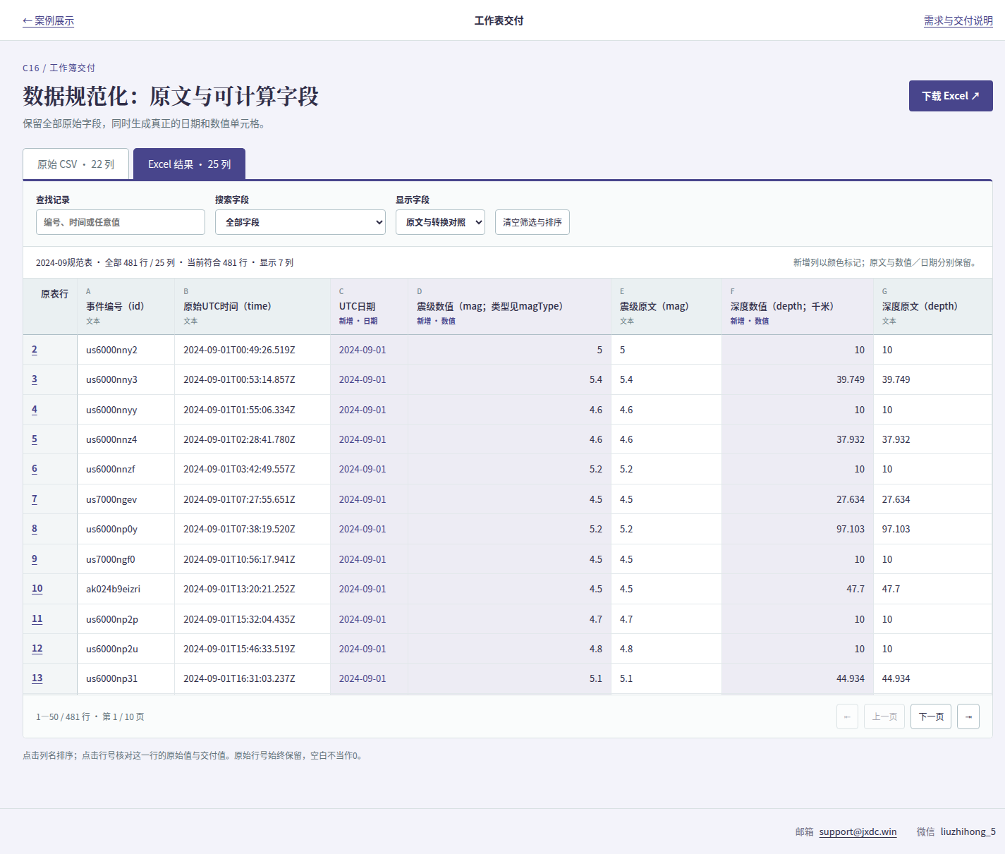Click time cell 2024-09-01T00:49:26.519Z

coord(252,350)
